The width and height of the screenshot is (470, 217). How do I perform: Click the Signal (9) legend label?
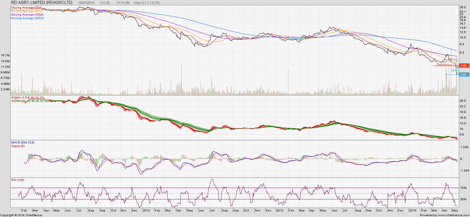click(18, 146)
